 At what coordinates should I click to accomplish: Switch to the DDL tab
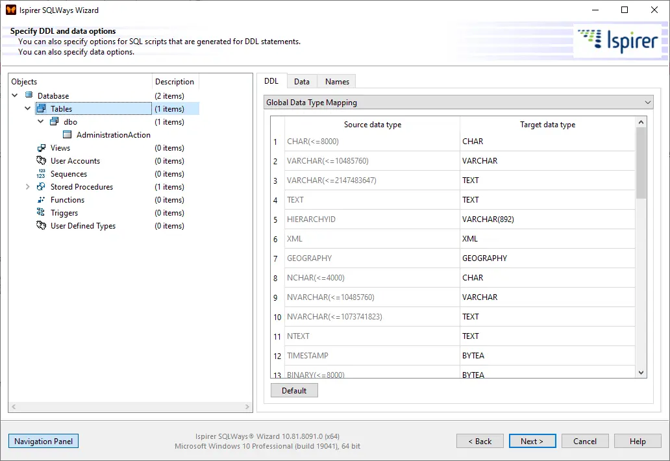coord(271,81)
